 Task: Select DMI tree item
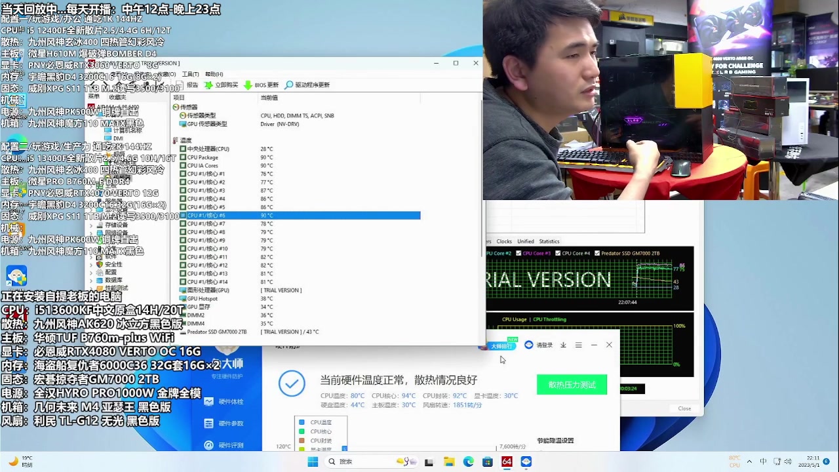pos(113,138)
